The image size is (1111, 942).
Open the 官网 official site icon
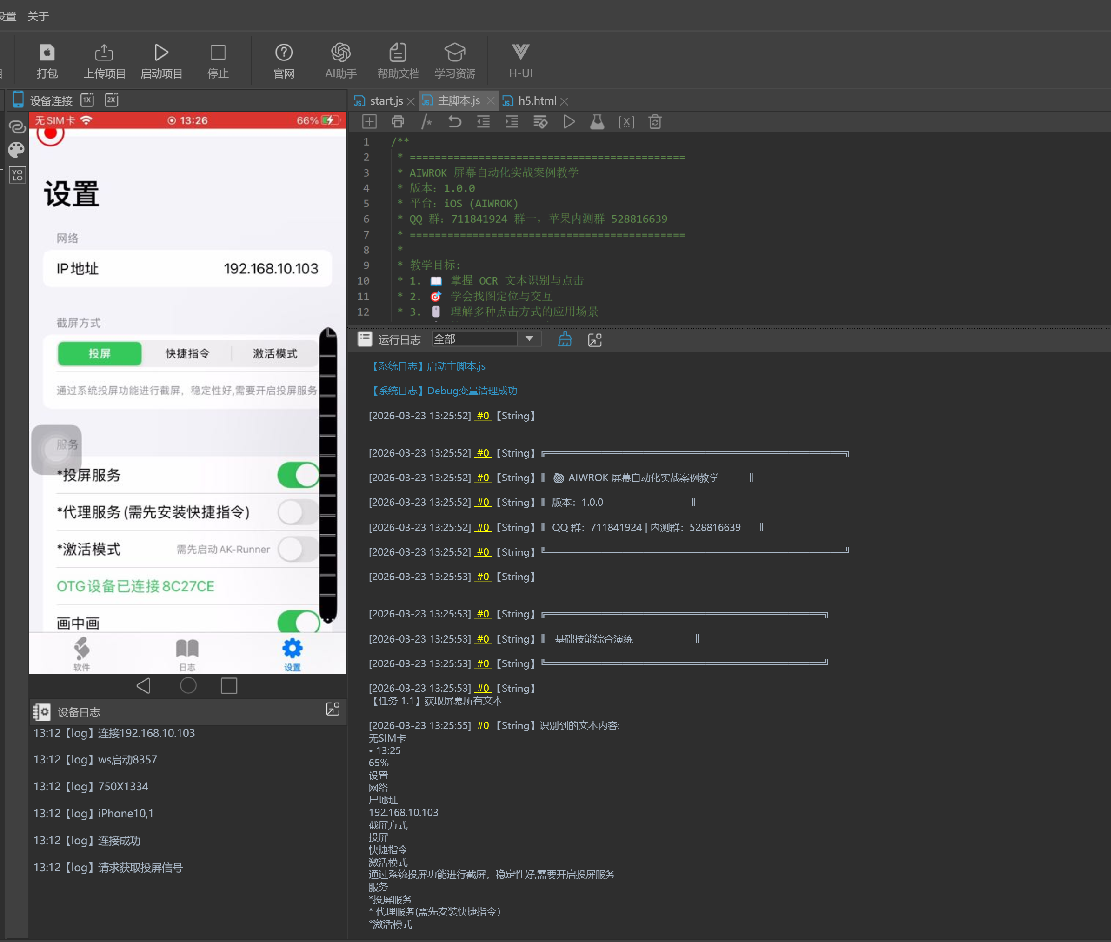284,53
